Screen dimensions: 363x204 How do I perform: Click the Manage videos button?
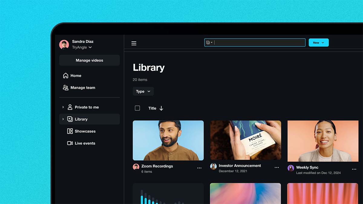click(x=90, y=60)
